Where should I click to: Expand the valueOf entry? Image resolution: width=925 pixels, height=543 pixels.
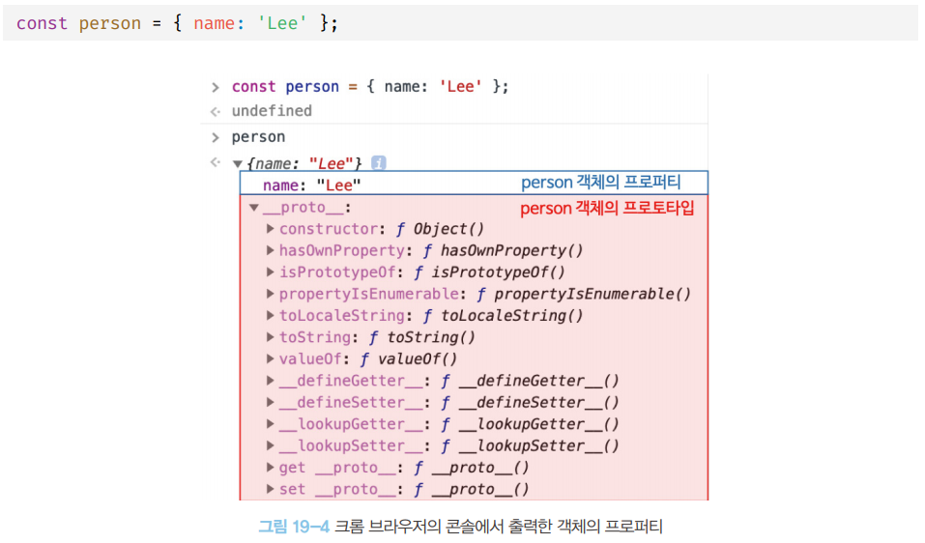[271, 359]
